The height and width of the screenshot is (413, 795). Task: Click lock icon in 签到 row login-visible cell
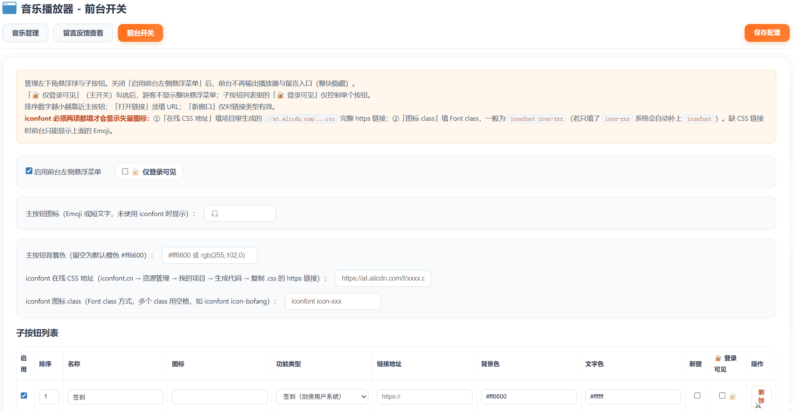tap(732, 396)
